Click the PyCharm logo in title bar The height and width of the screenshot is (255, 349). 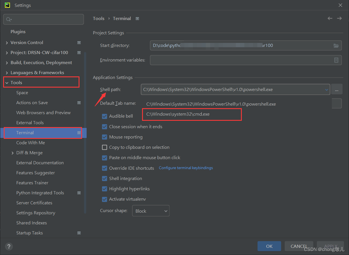[7, 5]
